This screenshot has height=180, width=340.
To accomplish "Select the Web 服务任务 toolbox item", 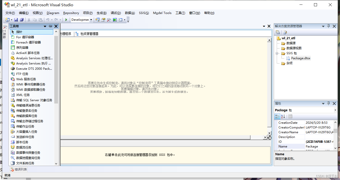I will tap(31, 79).
